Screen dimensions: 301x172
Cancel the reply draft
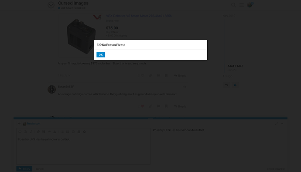click(x=40, y=169)
